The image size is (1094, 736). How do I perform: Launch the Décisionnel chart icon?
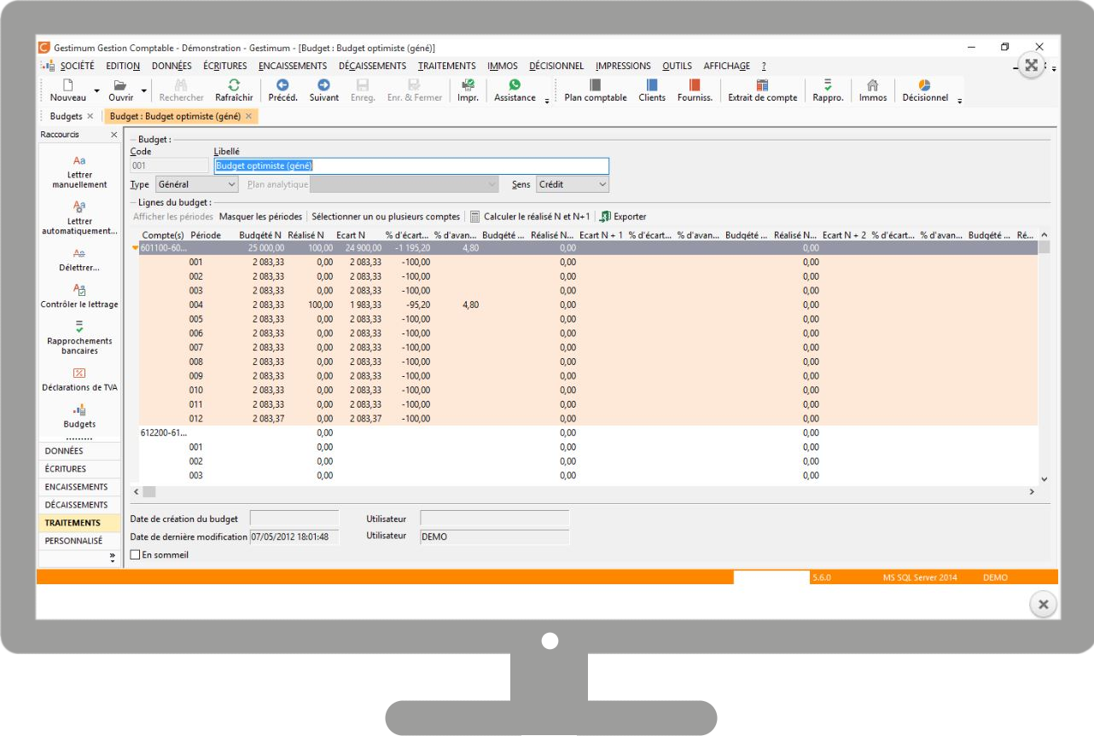tap(924, 85)
